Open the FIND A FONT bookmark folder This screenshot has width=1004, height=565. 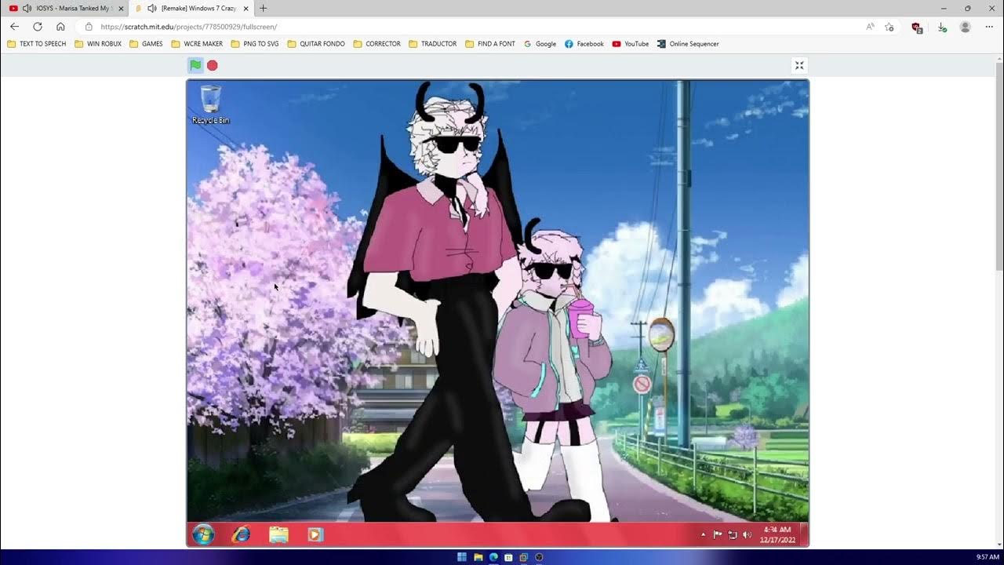click(x=490, y=44)
